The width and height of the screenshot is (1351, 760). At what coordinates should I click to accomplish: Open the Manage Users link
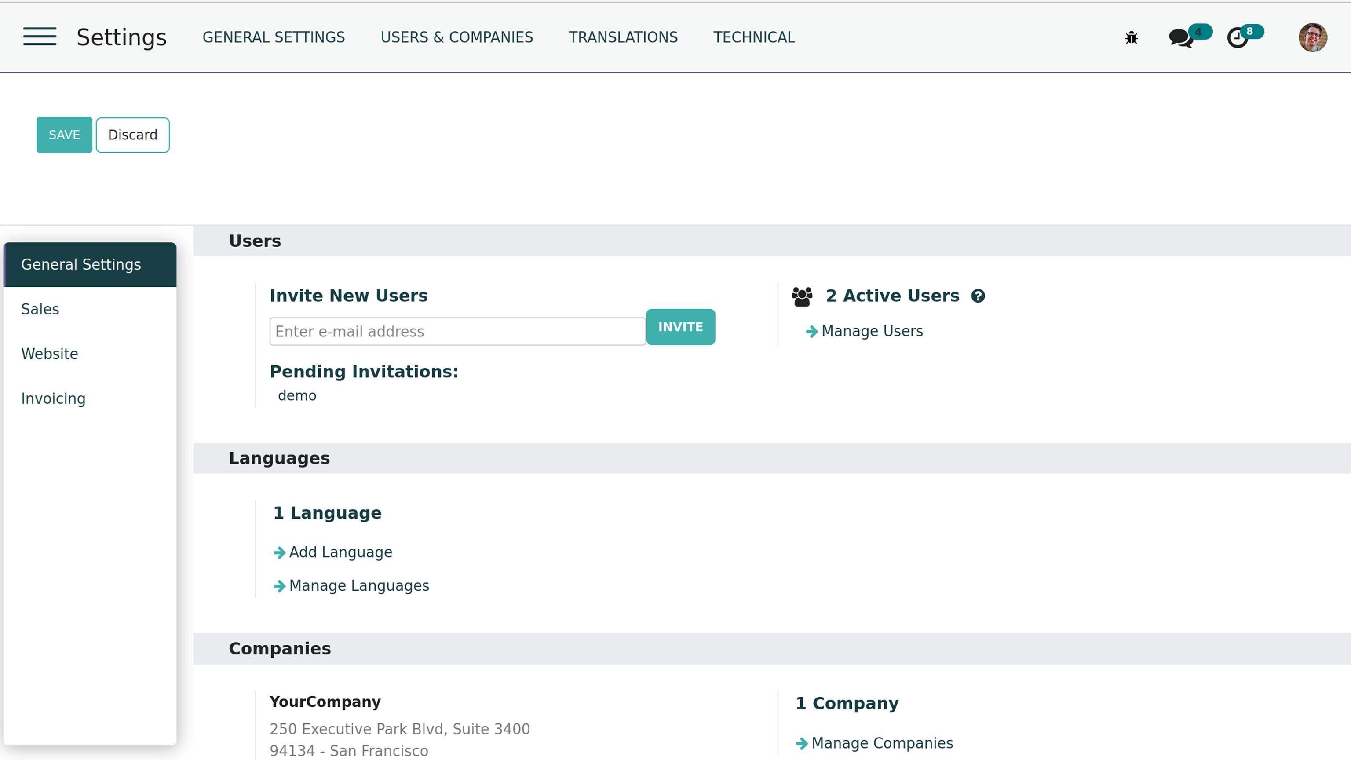coord(872,331)
